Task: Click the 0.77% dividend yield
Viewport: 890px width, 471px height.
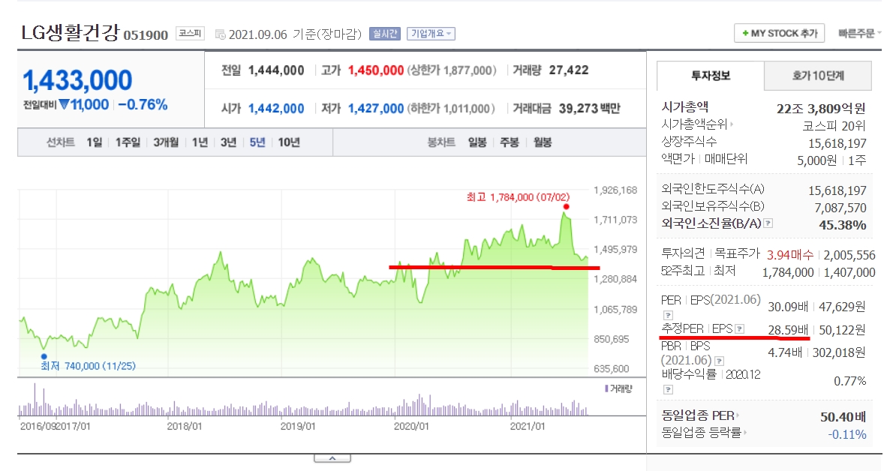Action: tap(849, 381)
